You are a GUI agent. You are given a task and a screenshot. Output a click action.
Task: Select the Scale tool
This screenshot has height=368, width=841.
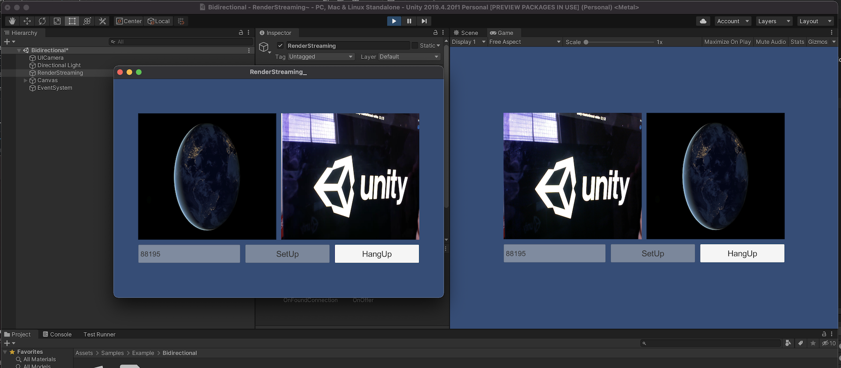tap(57, 21)
